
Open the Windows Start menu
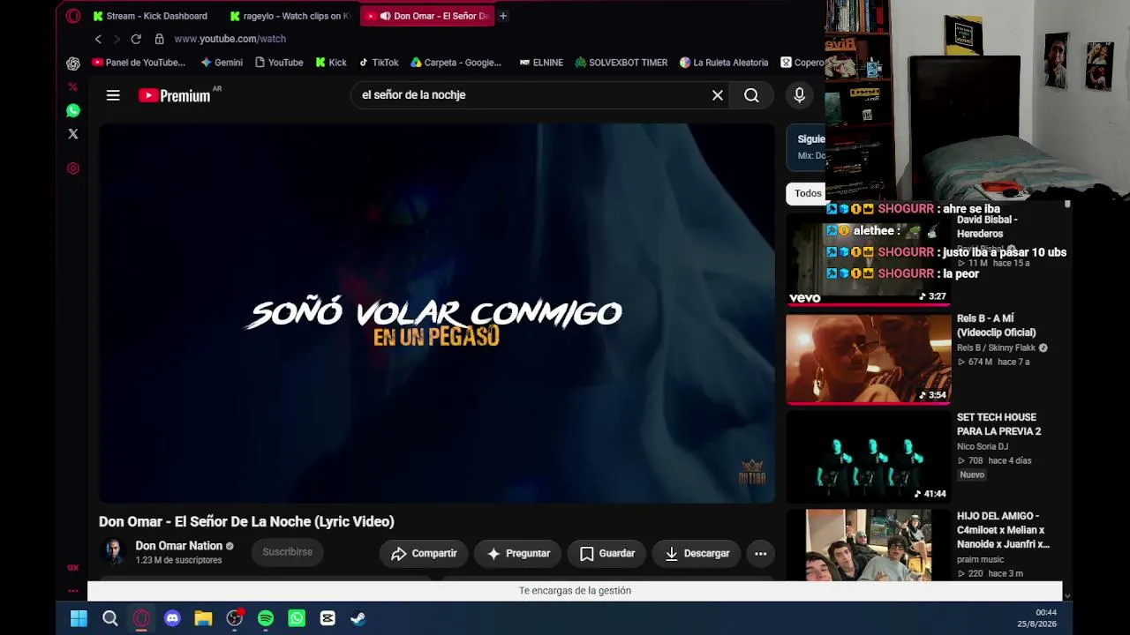[x=79, y=618]
